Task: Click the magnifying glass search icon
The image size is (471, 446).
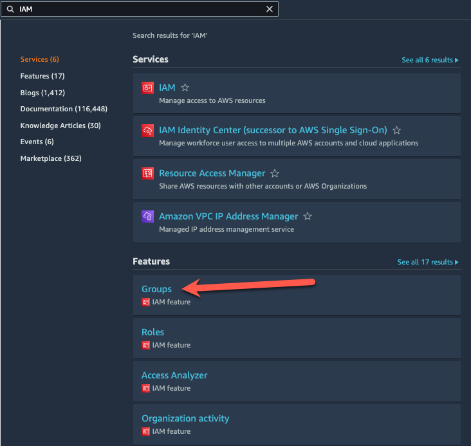Action: 10,9
